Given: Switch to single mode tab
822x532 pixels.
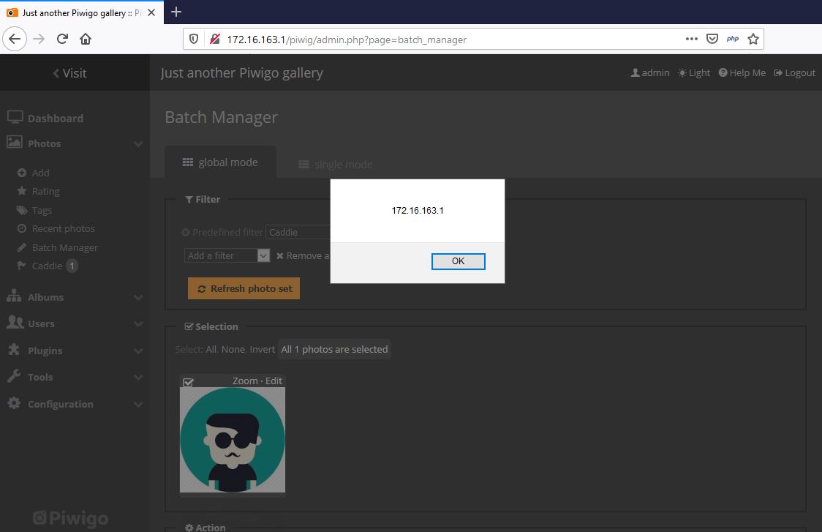Looking at the screenshot, I should tap(336, 165).
